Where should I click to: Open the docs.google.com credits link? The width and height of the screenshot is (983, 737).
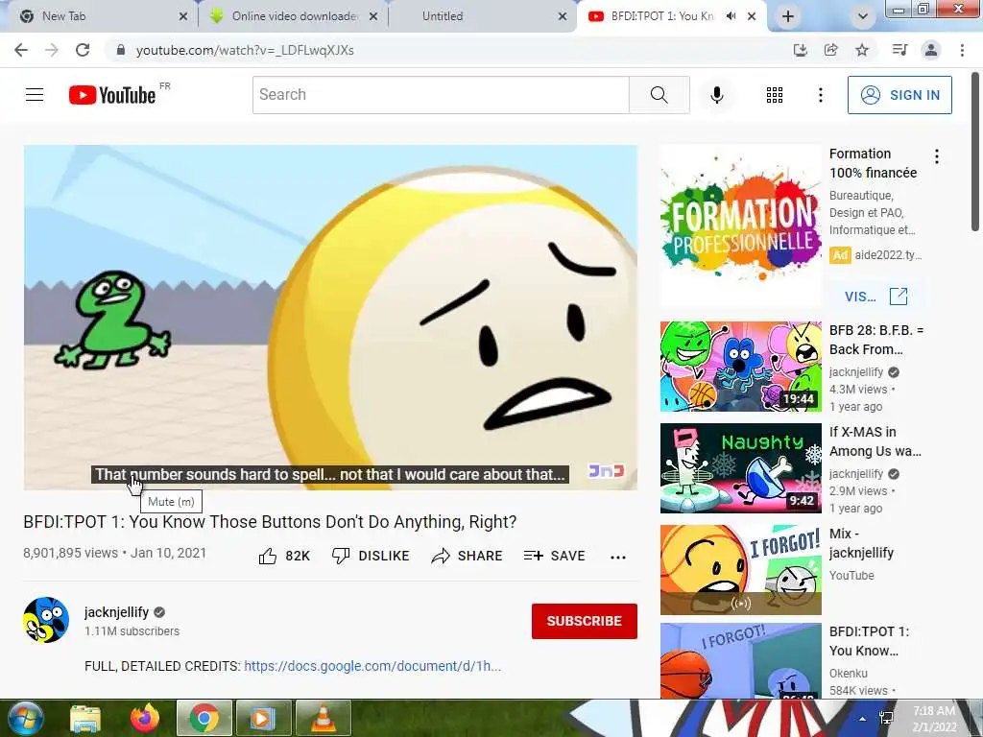click(372, 666)
